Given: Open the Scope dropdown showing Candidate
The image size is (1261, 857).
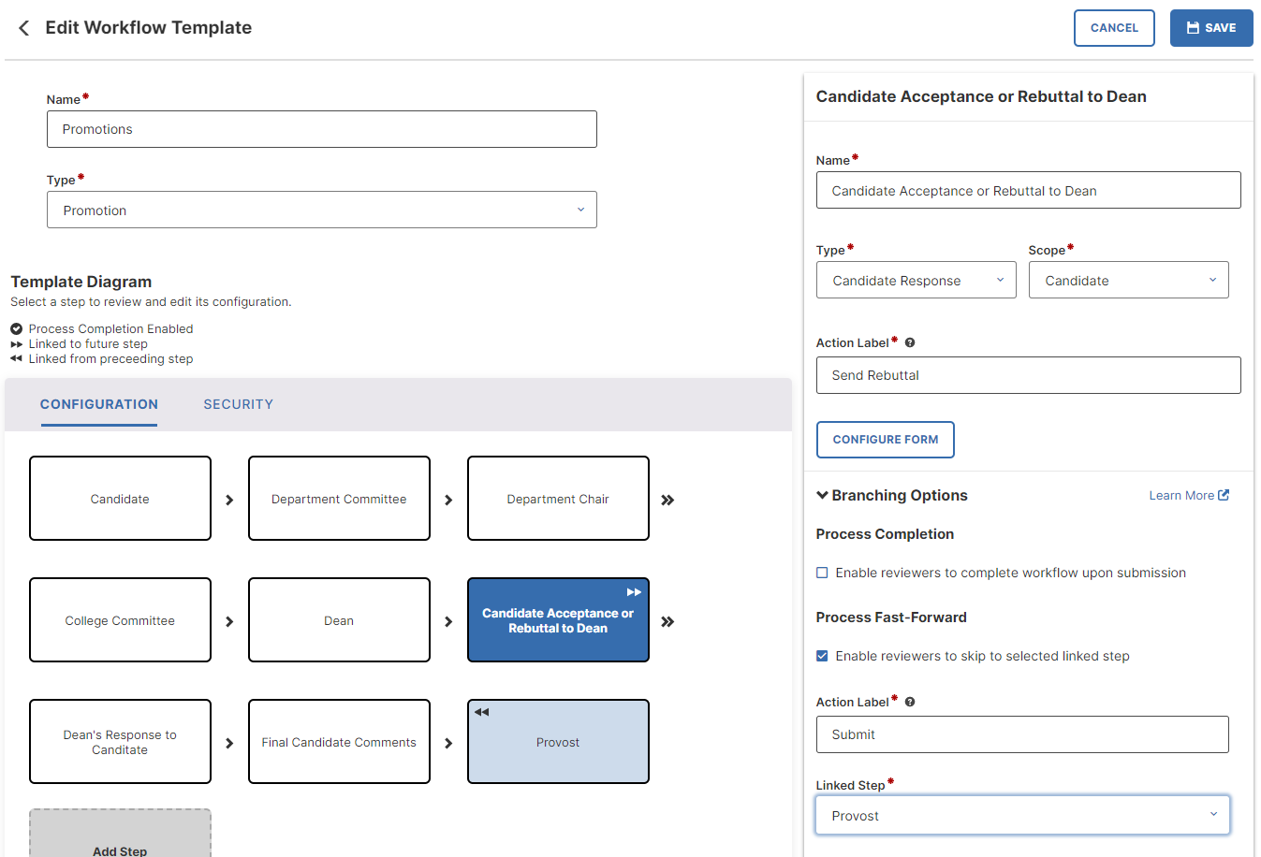Looking at the screenshot, I should pyautogui.click(x=1129, y=281).
